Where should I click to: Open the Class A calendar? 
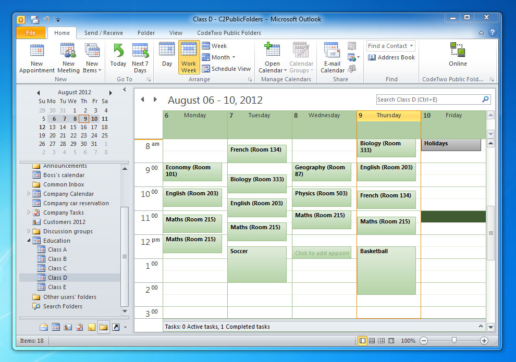[57, 249]
